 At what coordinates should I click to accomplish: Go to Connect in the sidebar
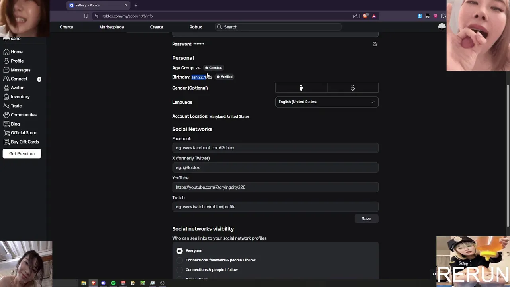point(15,79)
